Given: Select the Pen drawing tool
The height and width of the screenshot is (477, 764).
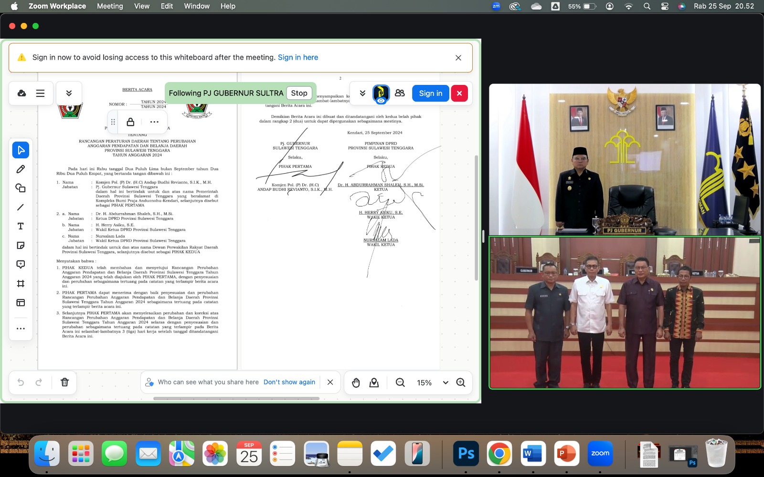Looking at the screenshot, I should [21, 169].
